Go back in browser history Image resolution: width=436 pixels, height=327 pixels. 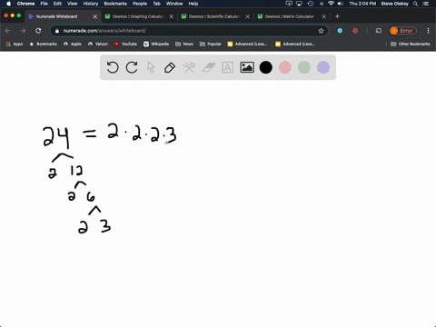pyautogui.click(x=8, y=31)
